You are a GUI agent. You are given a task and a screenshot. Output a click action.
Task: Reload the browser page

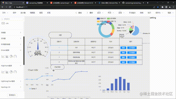tap(10, 7)
